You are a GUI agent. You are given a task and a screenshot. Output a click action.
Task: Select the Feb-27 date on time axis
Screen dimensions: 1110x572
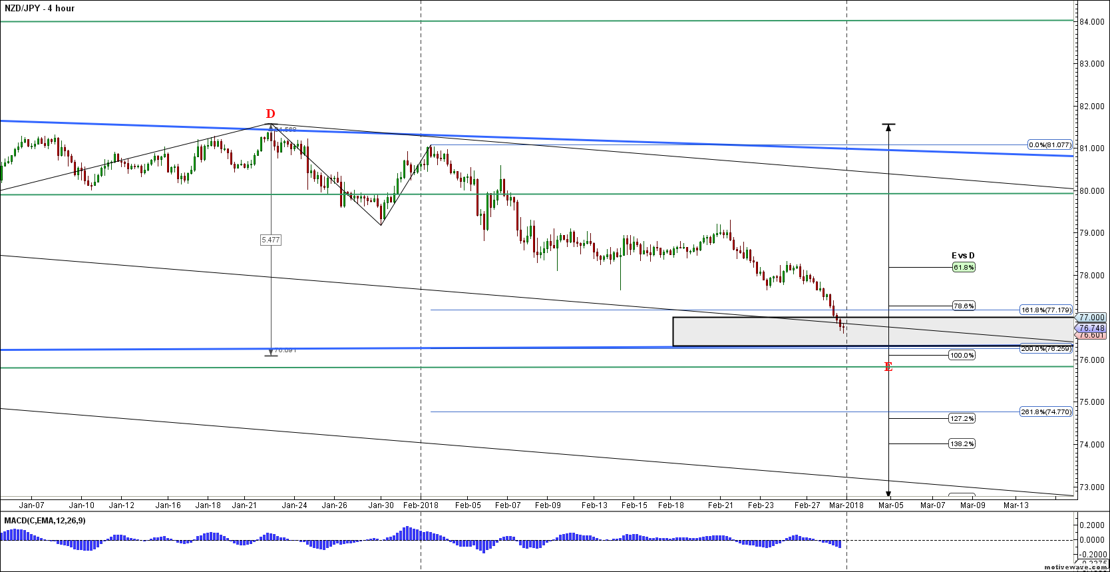coord(807,505)
